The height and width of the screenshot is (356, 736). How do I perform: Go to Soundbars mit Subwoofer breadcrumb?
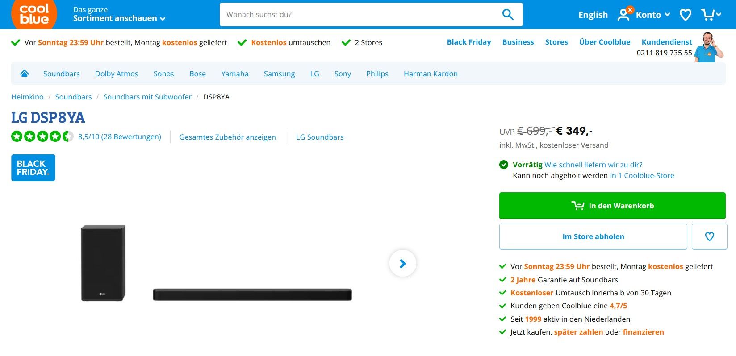(147, 97)
